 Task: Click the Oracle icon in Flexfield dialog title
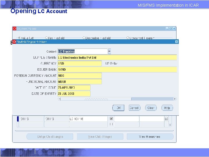point(14,42)
